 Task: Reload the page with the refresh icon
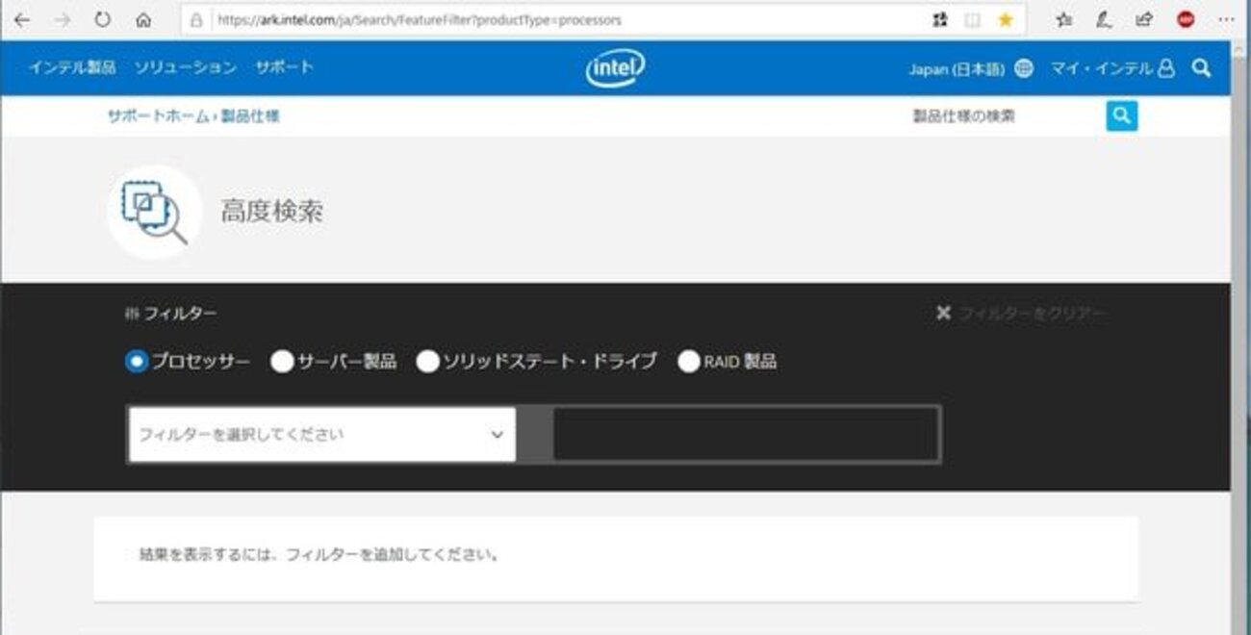(x=102, y=19)
